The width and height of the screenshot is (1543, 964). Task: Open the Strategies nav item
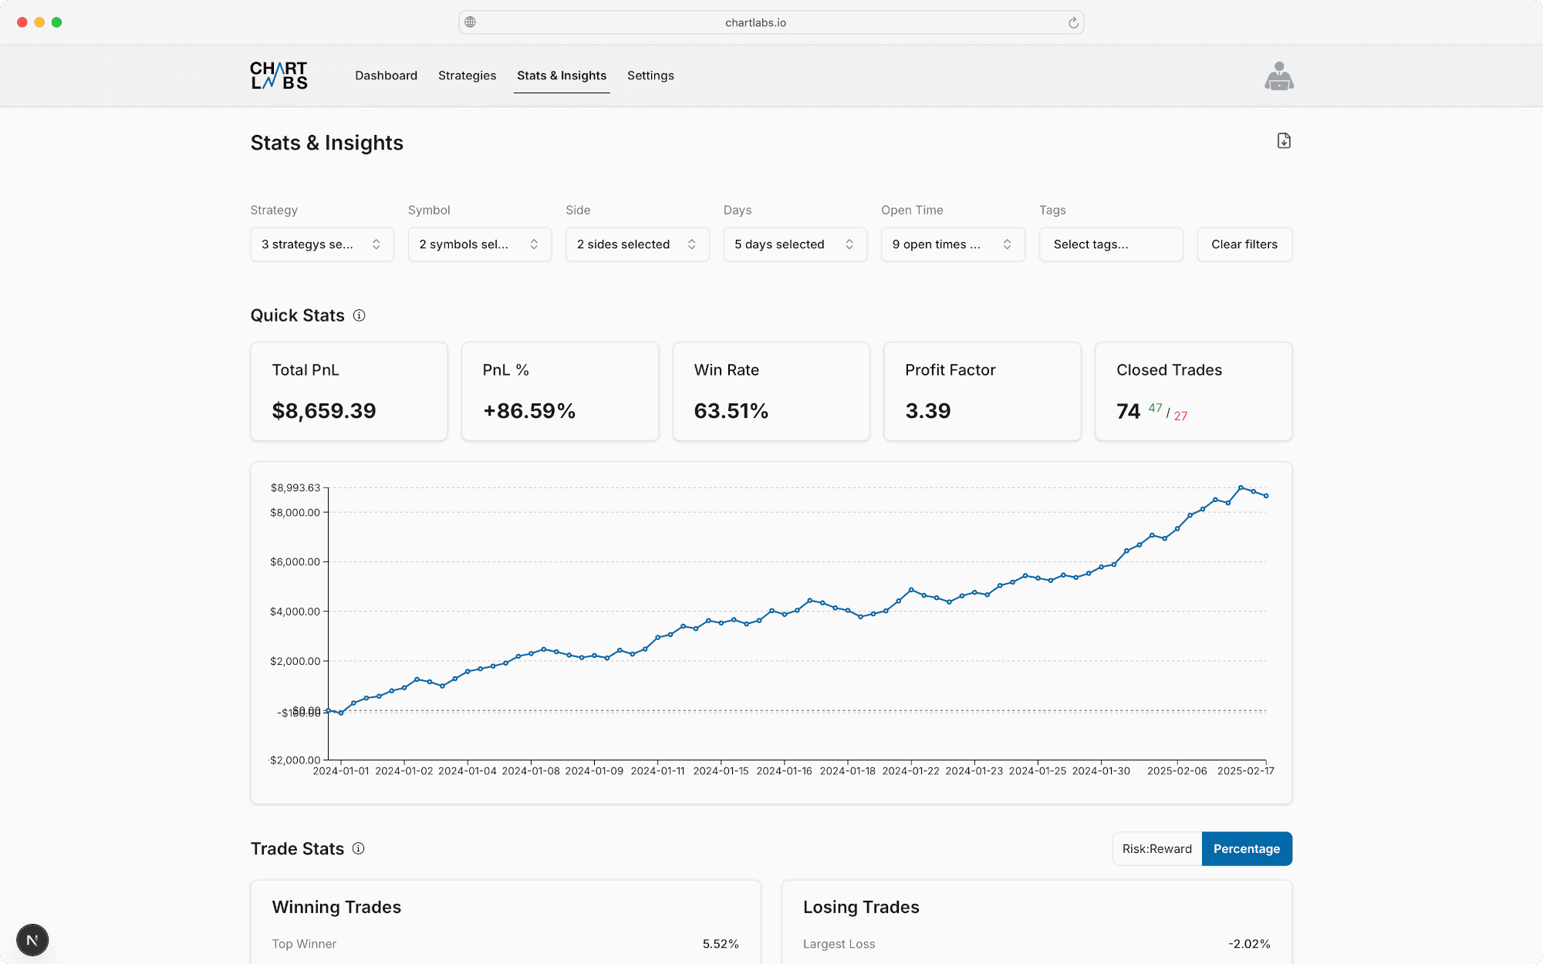(x=467, y=76)
